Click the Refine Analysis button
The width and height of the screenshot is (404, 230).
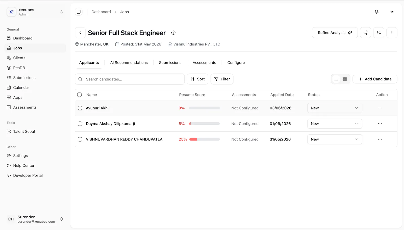click(x=335, y=33)
